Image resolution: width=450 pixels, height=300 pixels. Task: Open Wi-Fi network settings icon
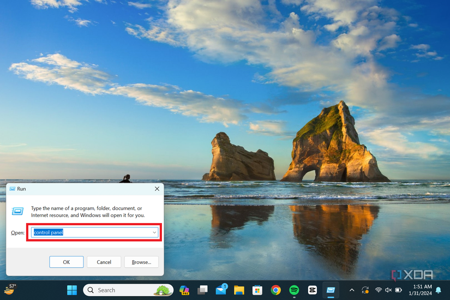click(x=379, y=290)
